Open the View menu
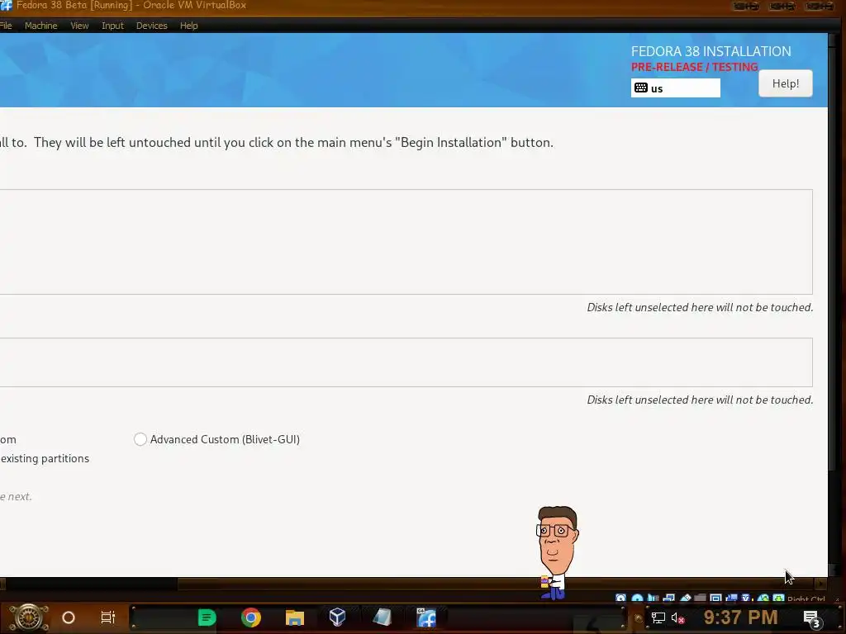The image size is (846, 634). click(79, 26)
